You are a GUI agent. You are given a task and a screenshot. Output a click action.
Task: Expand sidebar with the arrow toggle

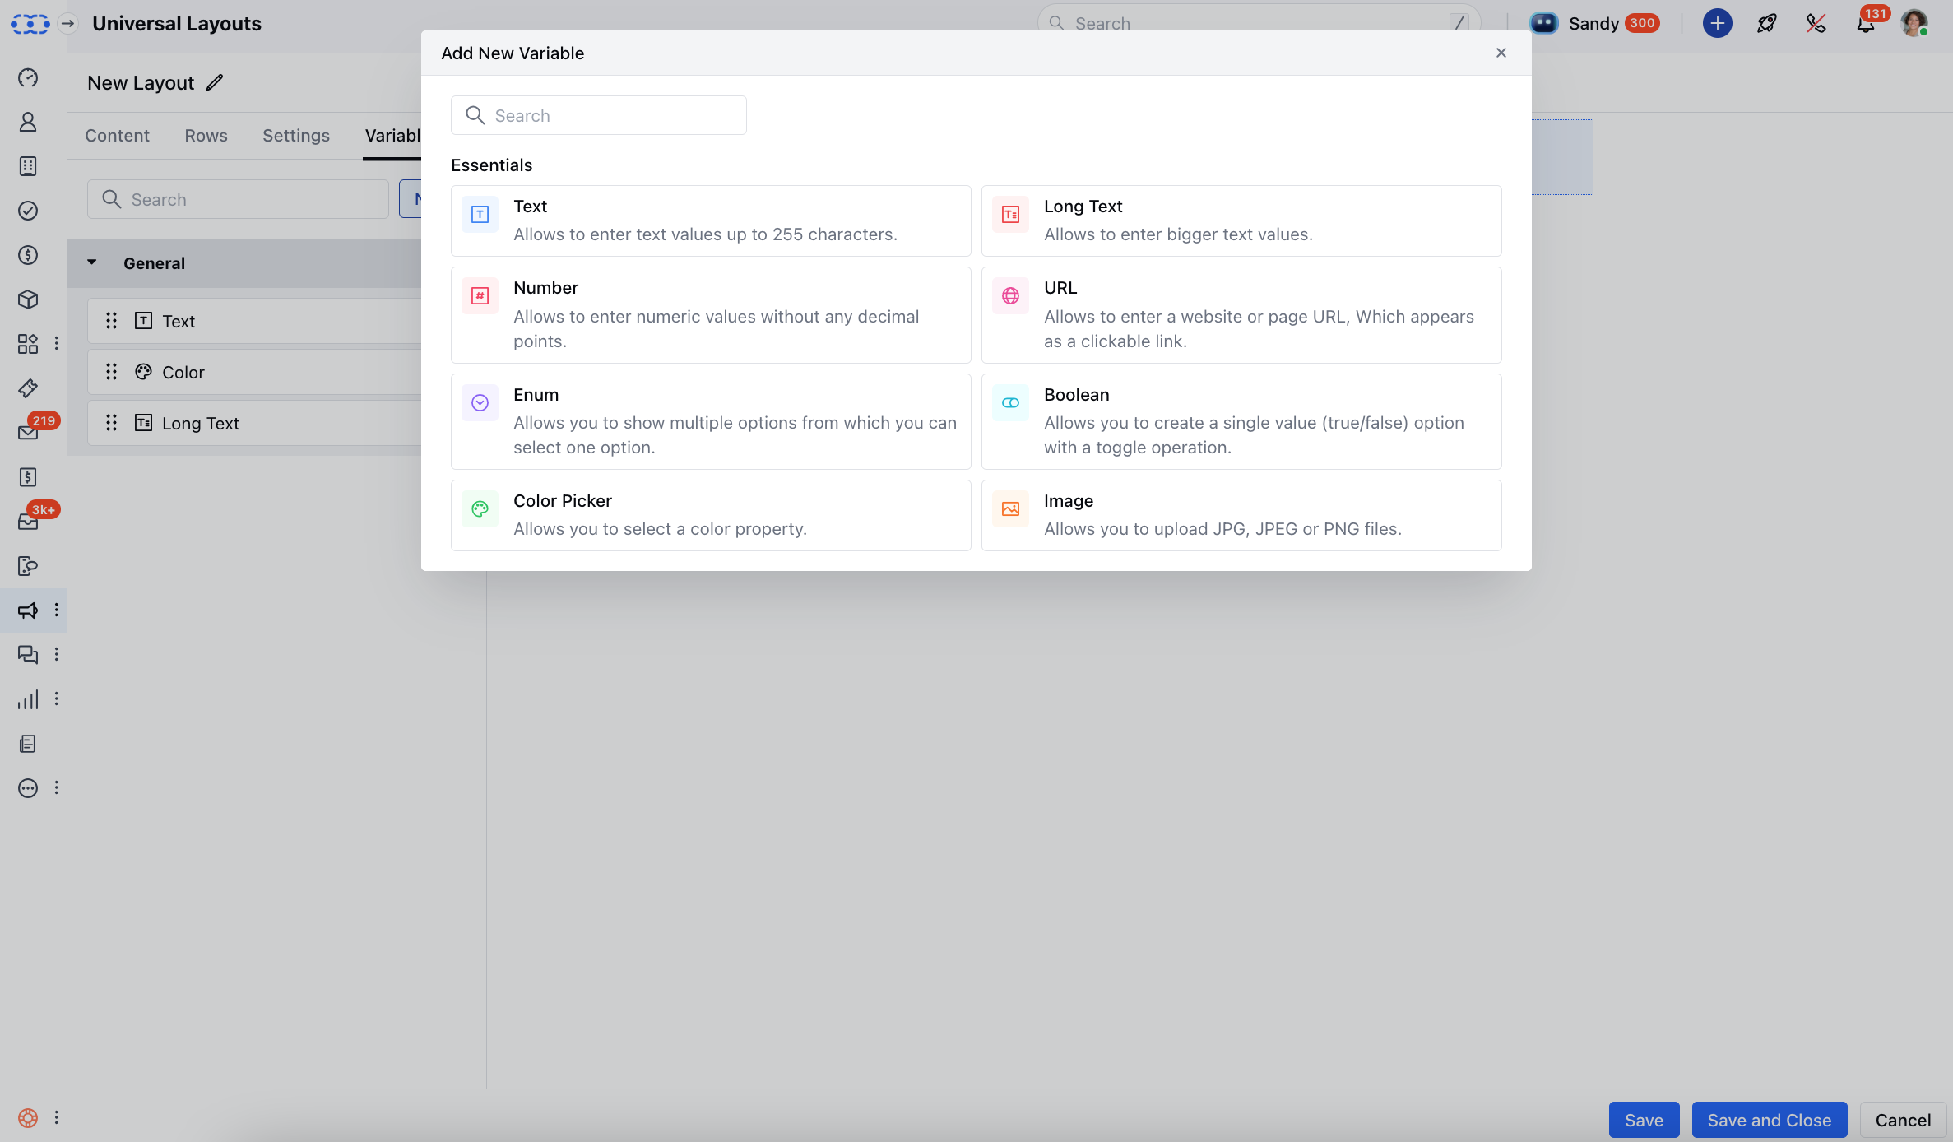tap(68, 24)
